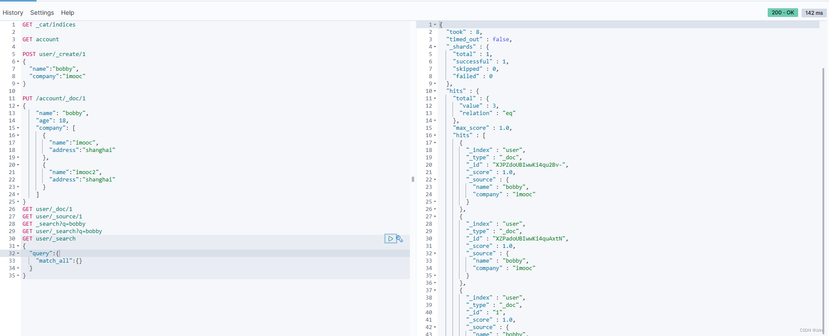Click the 200 - OK status badge
This screenshot has width=829, height=336.
point(783,13)
